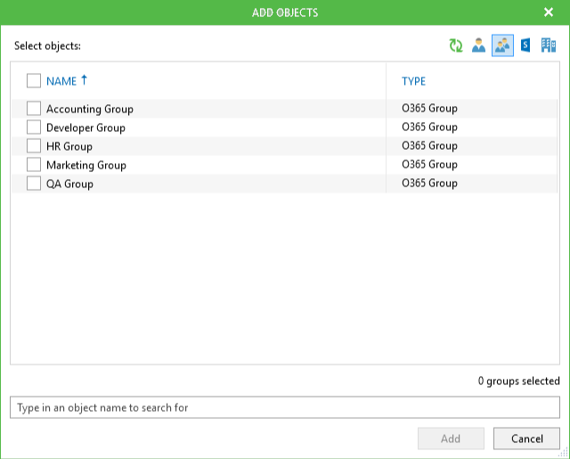This screenshot has width=570, height=459.
Task: Show organizations via the buildings icon
Action: point(549,45)
